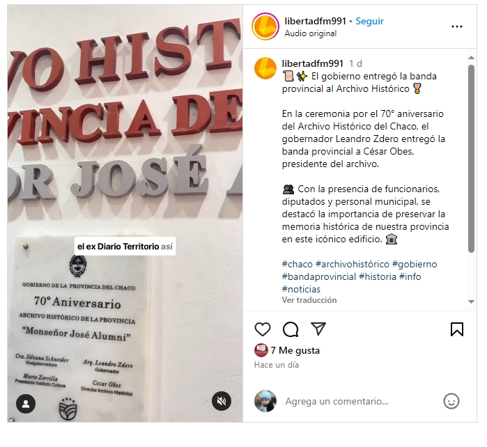Open the emoji picker smiley icon

[x=451, y=401]
